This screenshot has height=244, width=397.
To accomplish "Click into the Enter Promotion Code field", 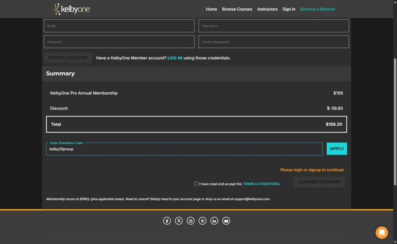I will coord(185,149).
